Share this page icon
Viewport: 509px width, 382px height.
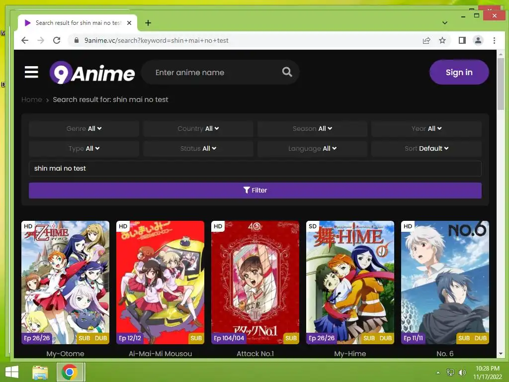click(x=426, y=40)
